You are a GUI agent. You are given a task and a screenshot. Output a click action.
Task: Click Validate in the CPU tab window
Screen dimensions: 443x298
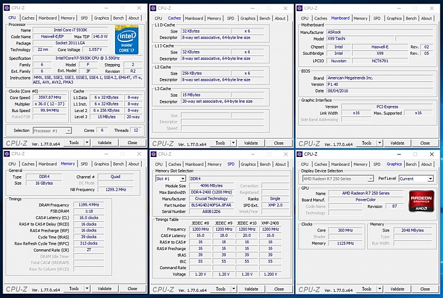(x=105, y=143)
